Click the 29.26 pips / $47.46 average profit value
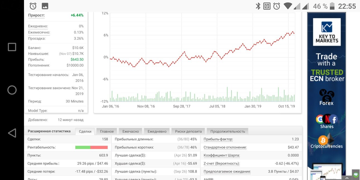360x180 pixels. click(x=93, y=164)
